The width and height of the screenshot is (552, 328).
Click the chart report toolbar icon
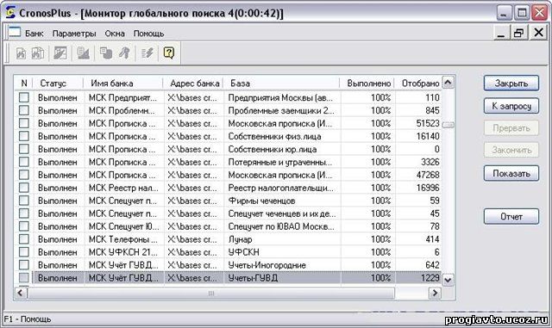point(83,53)
